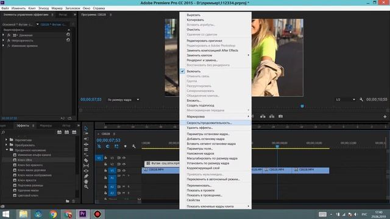Toggle V2 track output eye
Screen dimensions: 390x219
click(x=124, y=164)
